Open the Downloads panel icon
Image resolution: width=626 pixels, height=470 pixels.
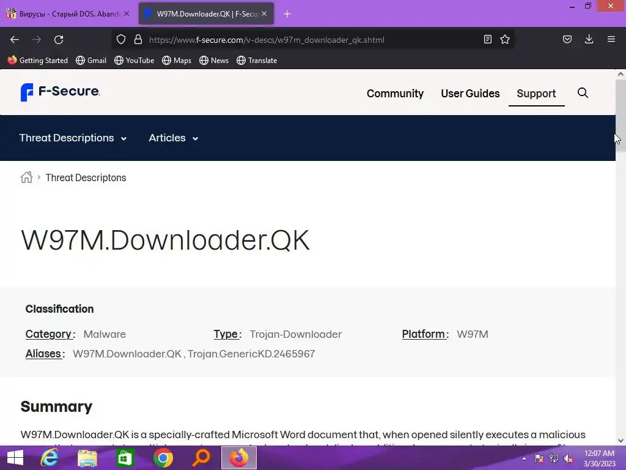tap(589, 40)
